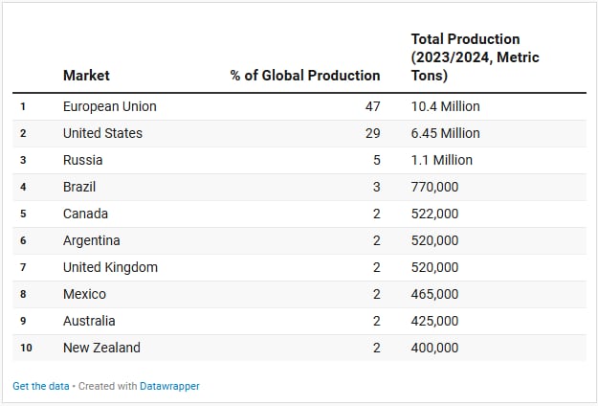Viewport: 598px width, 406px height.
Task: Select the 6.45 Million production cell
Action: pyautogui.click(x=445, y=133)
